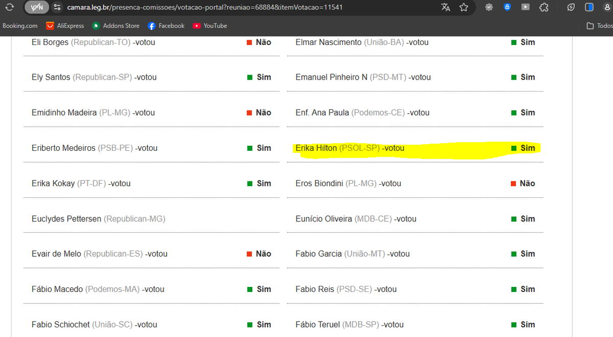The width and height of the screenshot is (613, 337).
Task: Click the Enf. Ana Paula row name
Action: [322, 113]
